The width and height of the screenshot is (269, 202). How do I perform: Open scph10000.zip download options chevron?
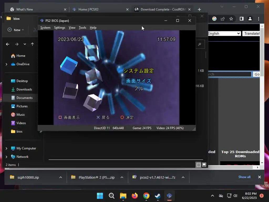click(61, 177)
